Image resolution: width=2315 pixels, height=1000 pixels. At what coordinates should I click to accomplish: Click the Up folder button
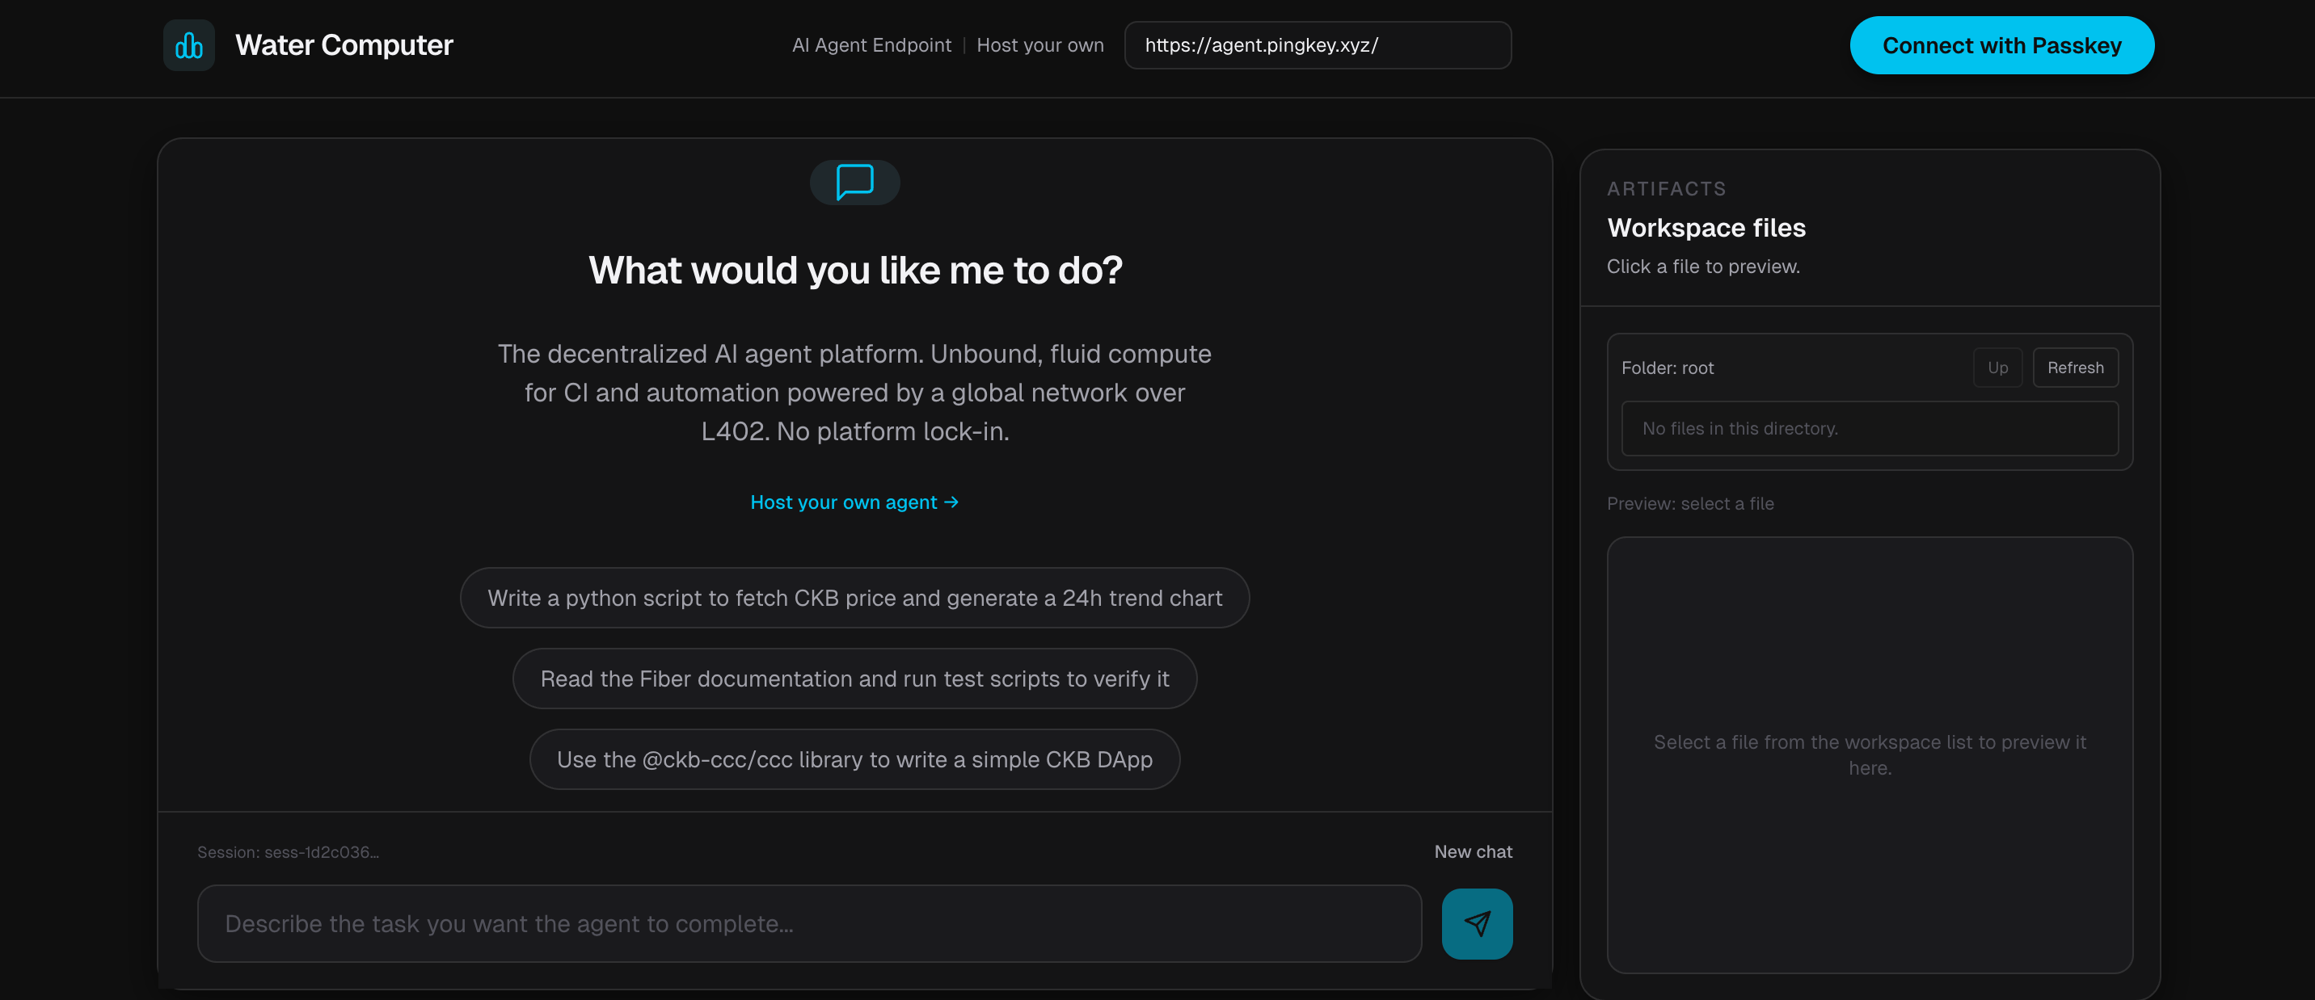(x=1998, y=368)
